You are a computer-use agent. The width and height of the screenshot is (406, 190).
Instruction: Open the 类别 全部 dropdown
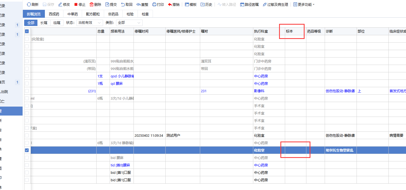129,23
